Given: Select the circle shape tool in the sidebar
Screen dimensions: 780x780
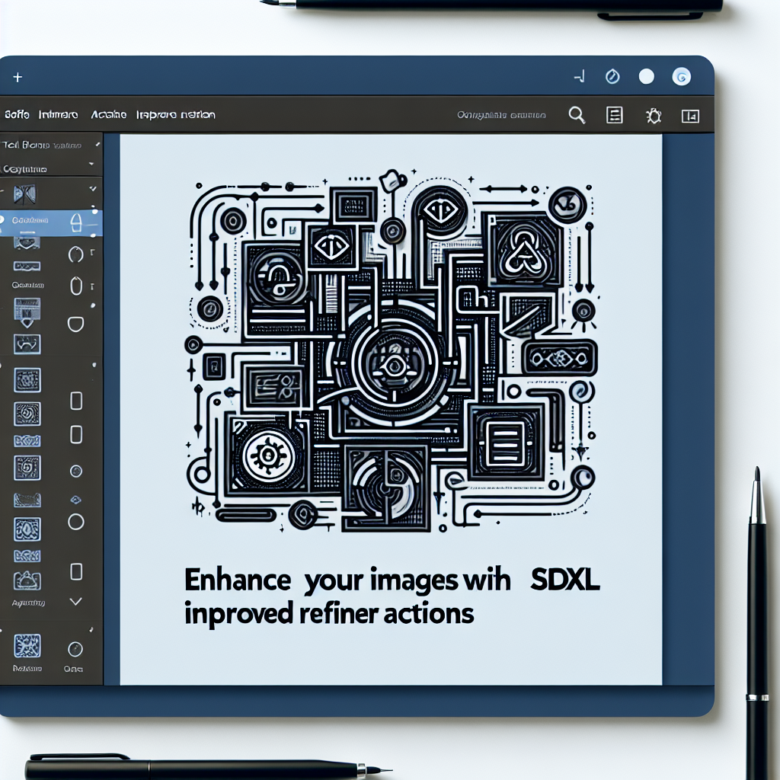Looking at the screenshot, I should click(x=75, y=520).
